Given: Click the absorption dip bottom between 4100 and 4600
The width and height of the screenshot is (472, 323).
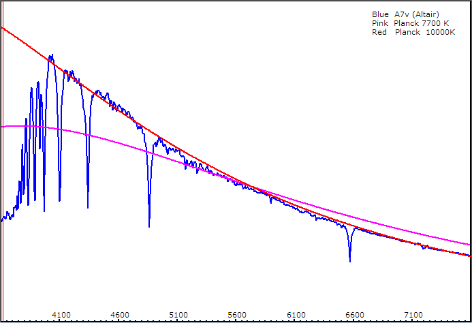Looking at the screenshot, I should point(88,207).
